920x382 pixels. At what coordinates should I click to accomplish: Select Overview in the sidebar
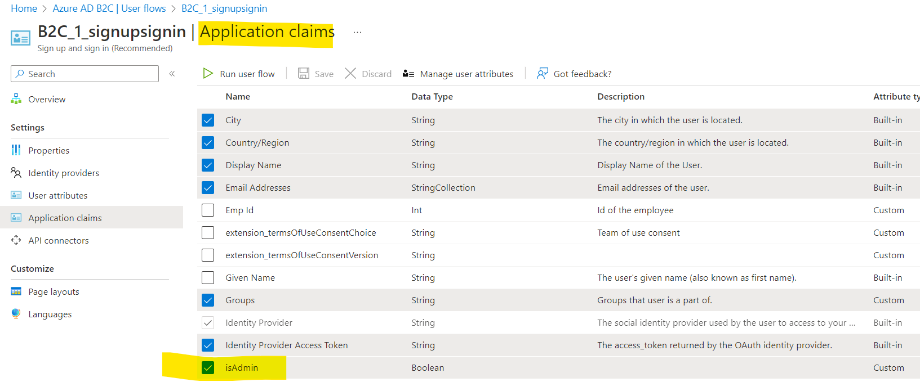pos(47,100)
